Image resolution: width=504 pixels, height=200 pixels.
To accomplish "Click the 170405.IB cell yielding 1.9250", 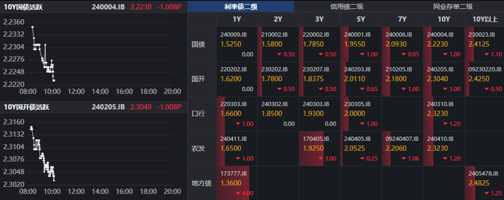I will coord(320,148).
